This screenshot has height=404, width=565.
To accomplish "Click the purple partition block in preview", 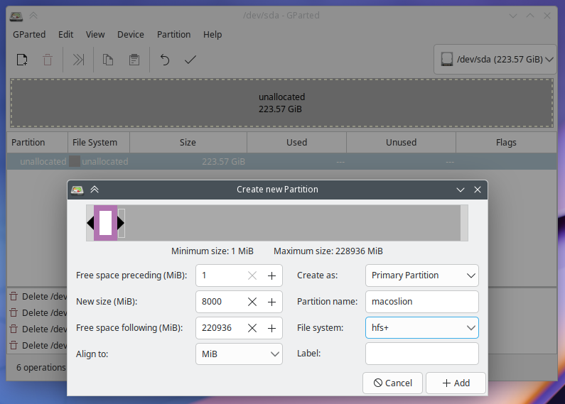I will point(106,223).
